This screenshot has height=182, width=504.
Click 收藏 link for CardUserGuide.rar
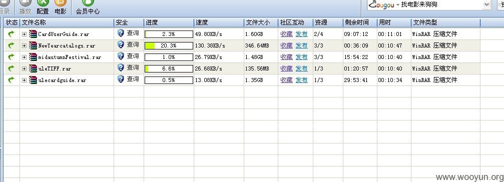point(286,34)
